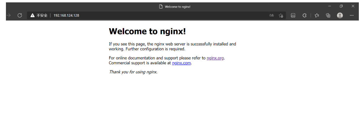Click the forward navigation arrow
Viewport: 363px width, 122px height.
(x=8, y=15)
